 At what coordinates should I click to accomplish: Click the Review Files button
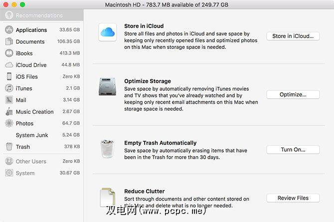[x=293, y=198]
